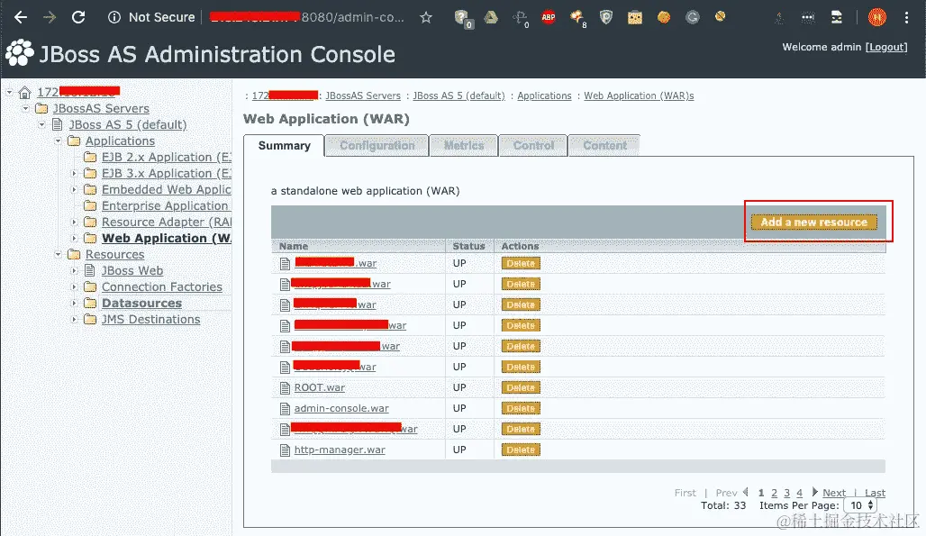
Task: Collapse the Resources tree node
Action: (x=58, y=254)
